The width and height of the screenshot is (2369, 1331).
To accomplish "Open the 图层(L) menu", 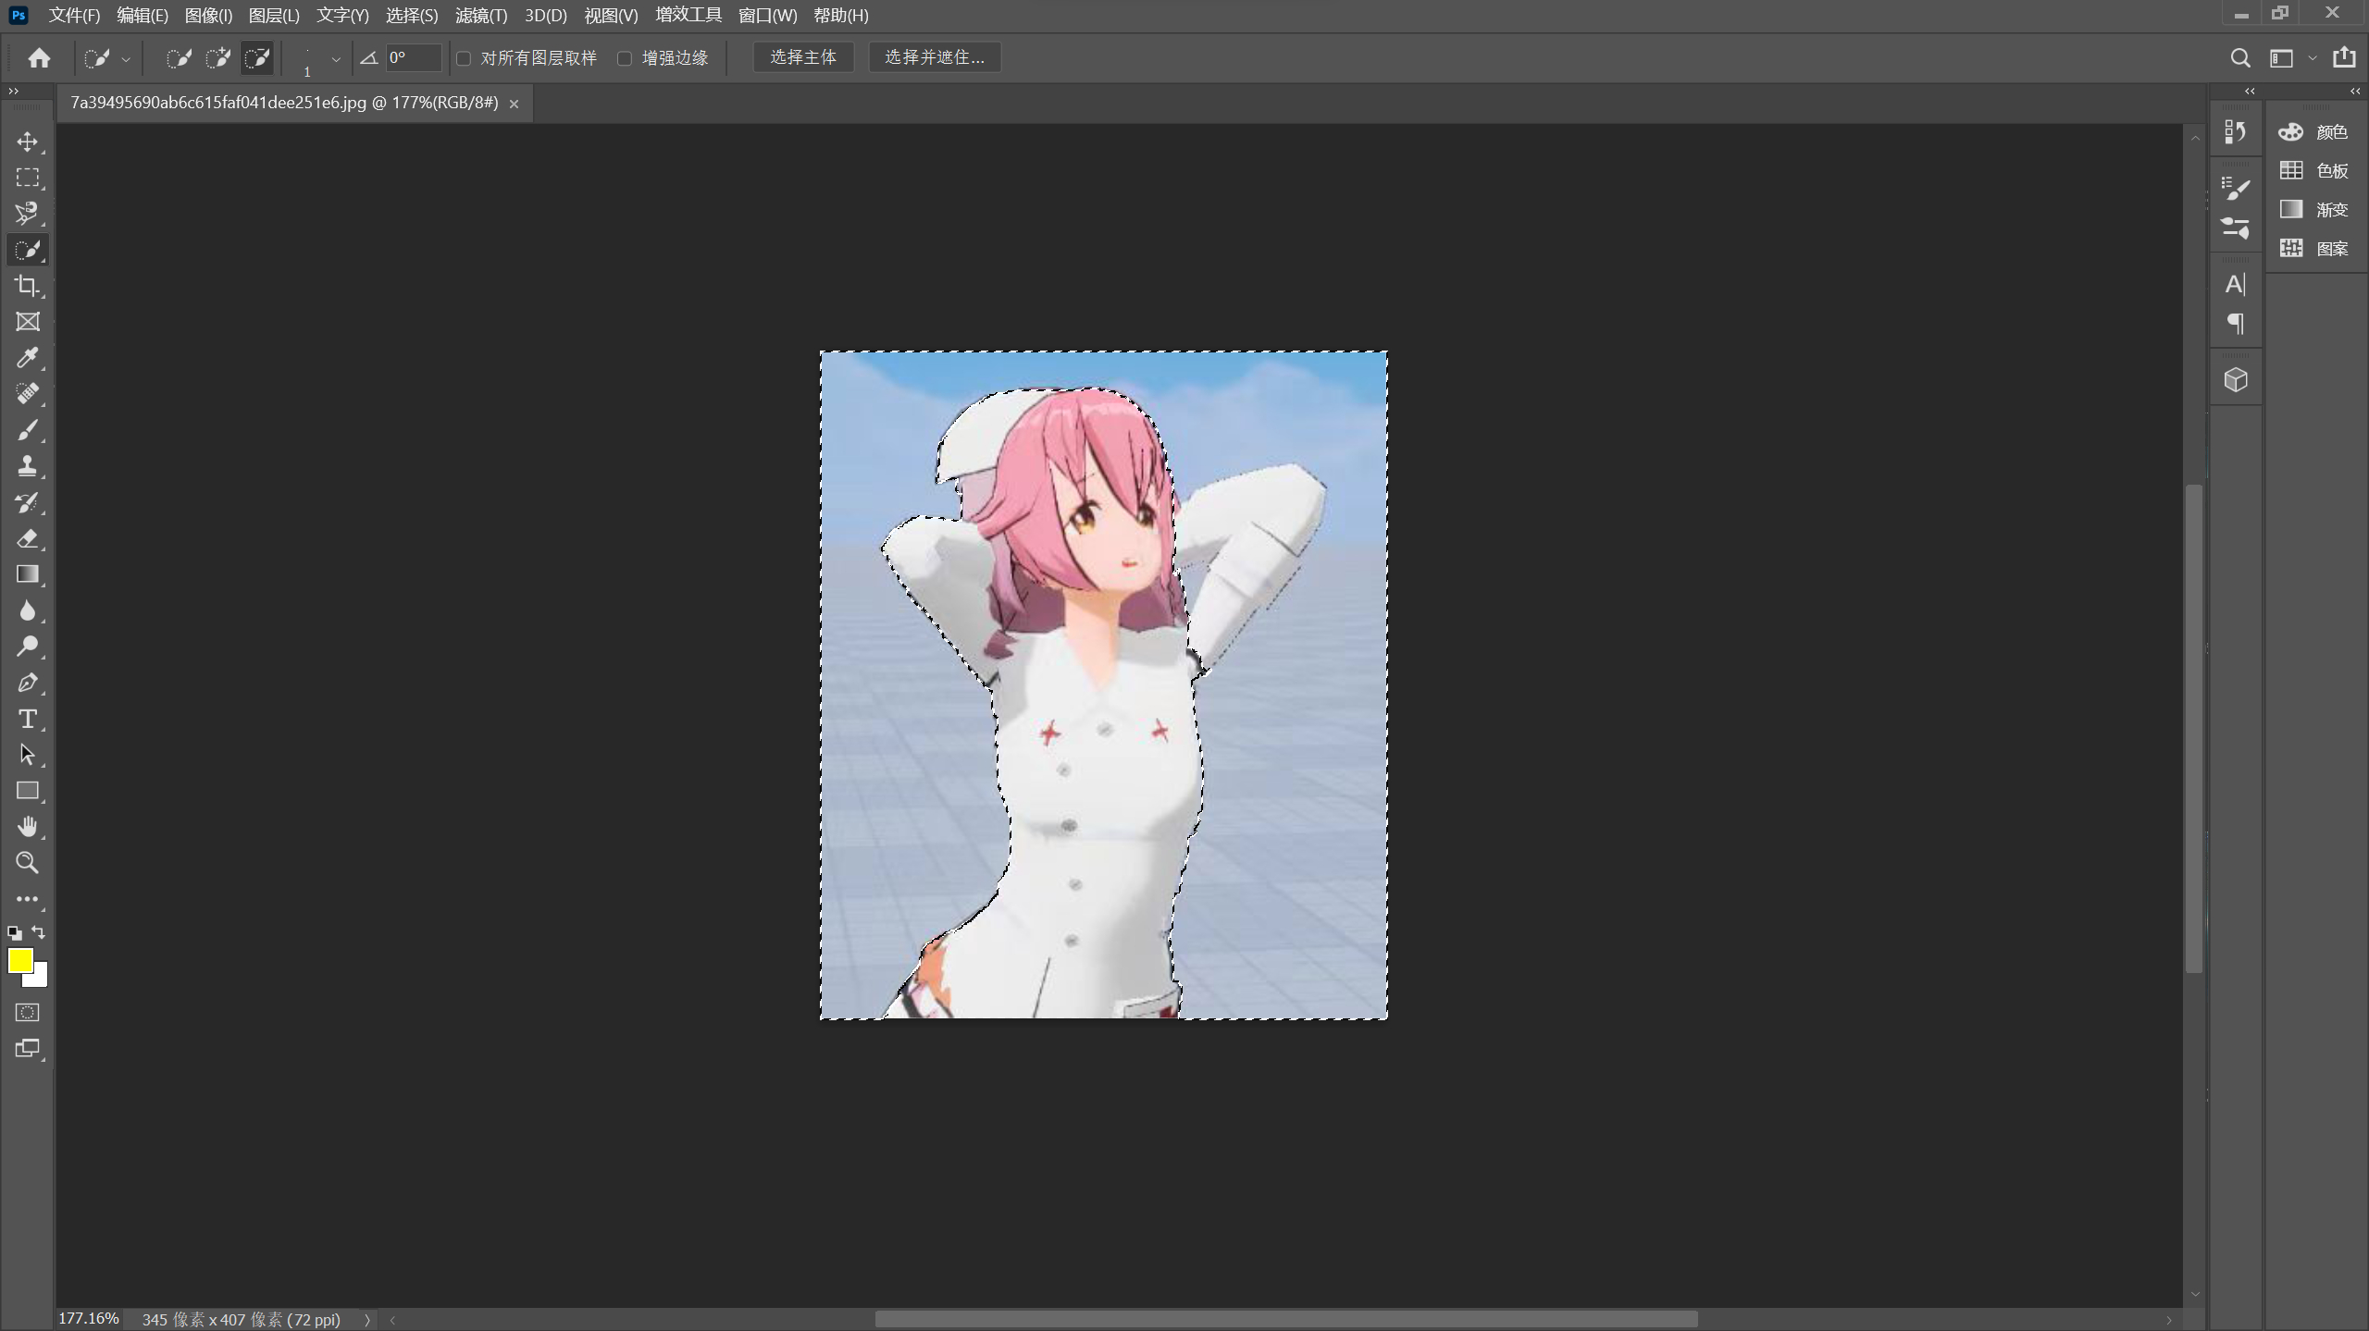I will click(274, 16).
